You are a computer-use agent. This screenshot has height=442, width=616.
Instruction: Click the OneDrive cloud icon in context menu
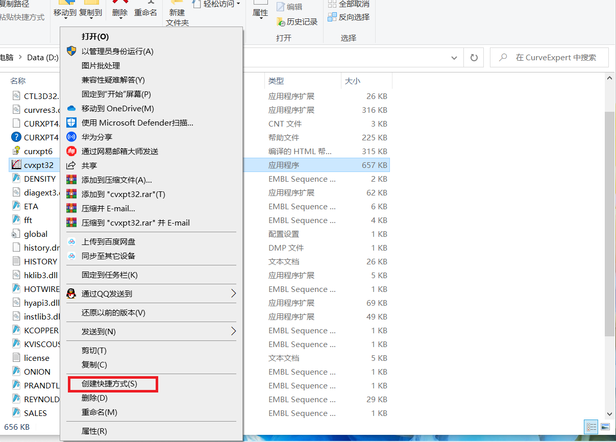click(x=71, y=108)
